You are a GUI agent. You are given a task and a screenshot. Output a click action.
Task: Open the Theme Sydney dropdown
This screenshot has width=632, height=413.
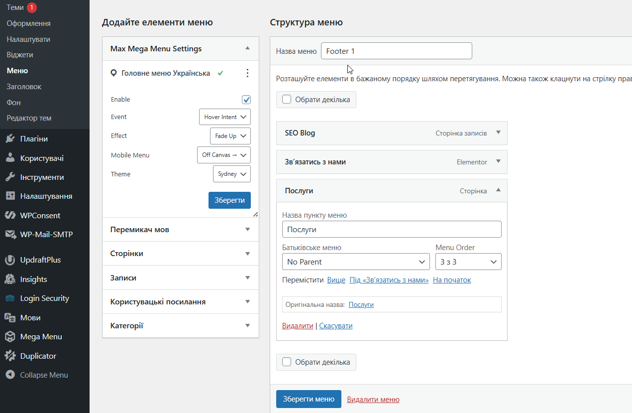click(x=231, y=174)
